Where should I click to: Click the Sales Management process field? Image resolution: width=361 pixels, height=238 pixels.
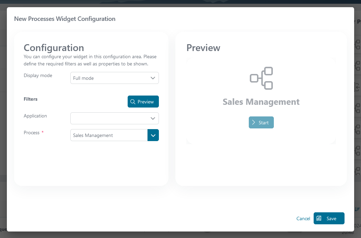tap(109, 135)
